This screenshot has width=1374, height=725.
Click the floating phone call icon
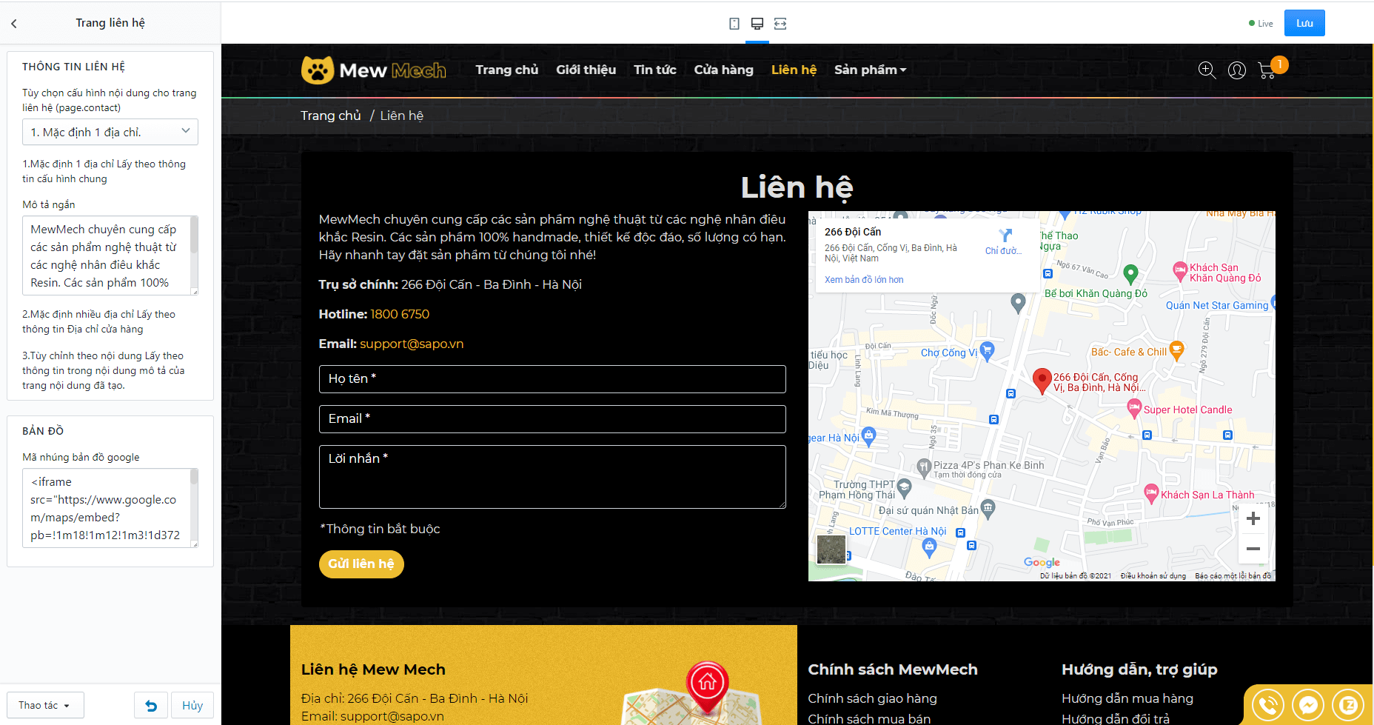(1268, 705)
